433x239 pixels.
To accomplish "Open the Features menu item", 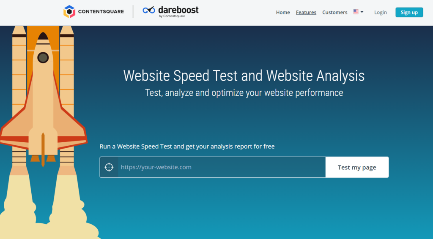I will point(306,12).
